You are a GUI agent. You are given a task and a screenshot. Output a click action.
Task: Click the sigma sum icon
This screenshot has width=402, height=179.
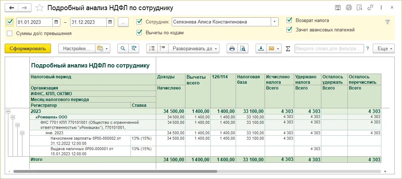(x=288, y=49)
